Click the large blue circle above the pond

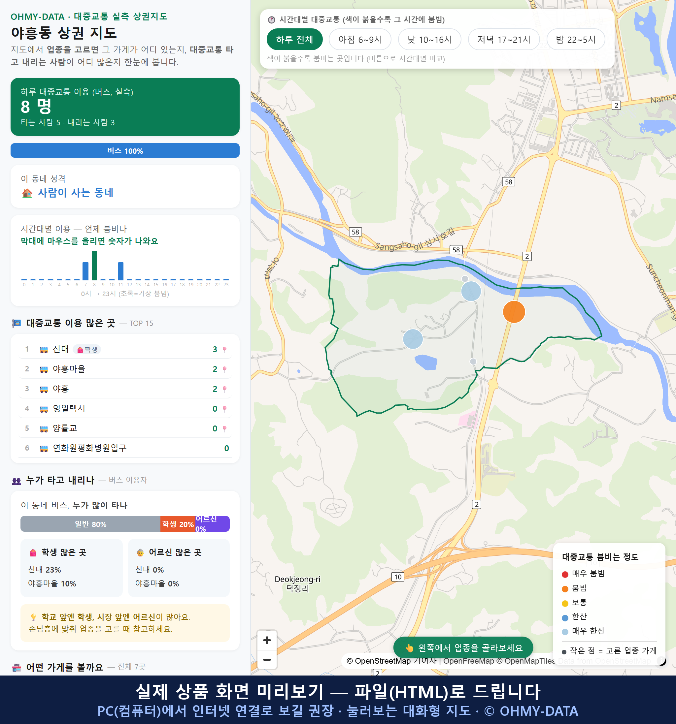[x=413, y=339]
